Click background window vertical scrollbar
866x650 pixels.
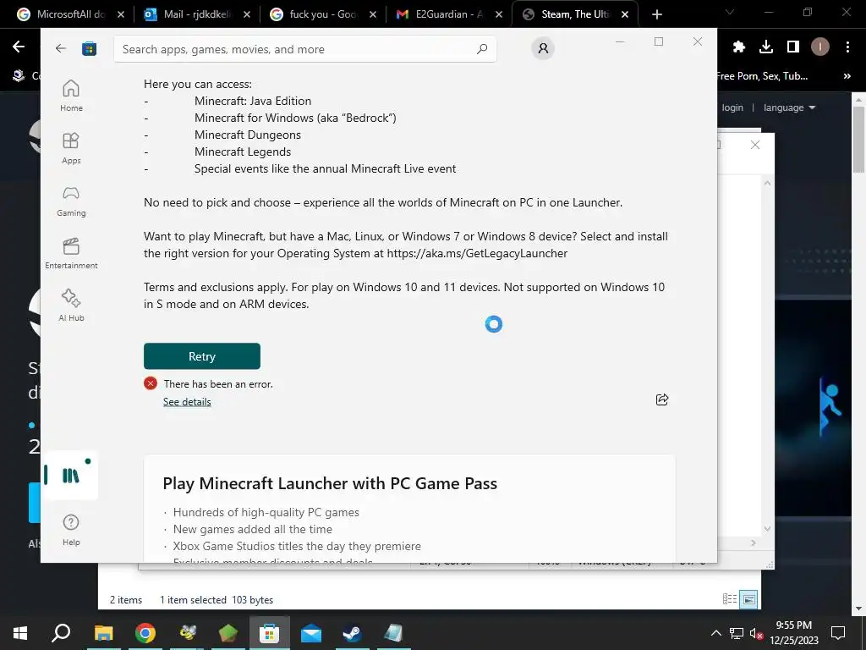[767, 356]
